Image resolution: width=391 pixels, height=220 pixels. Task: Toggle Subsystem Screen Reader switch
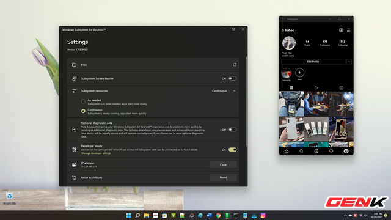click(232, 79)
